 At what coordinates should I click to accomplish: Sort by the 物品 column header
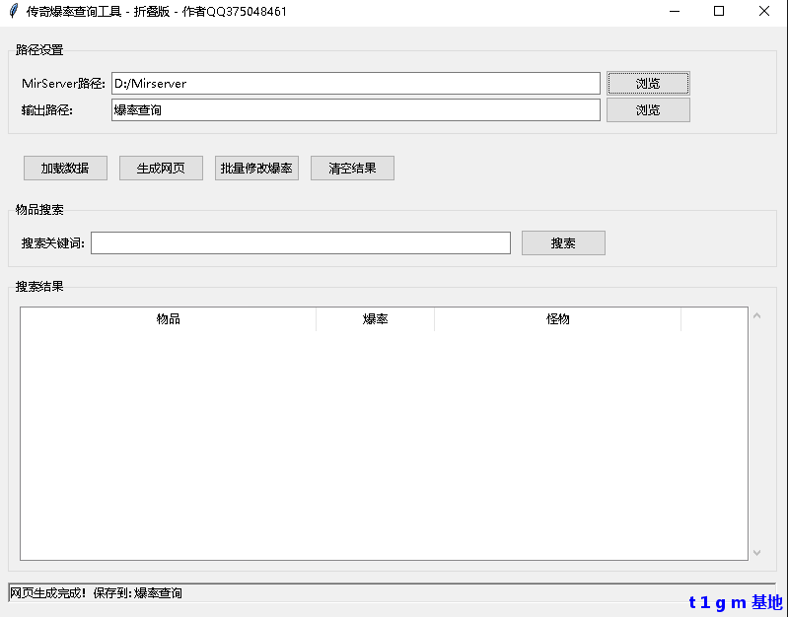(x=169, y=319)
